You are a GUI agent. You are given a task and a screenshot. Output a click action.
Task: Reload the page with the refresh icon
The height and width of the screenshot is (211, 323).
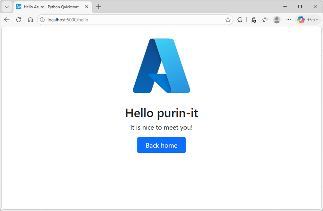pos(19,20)
